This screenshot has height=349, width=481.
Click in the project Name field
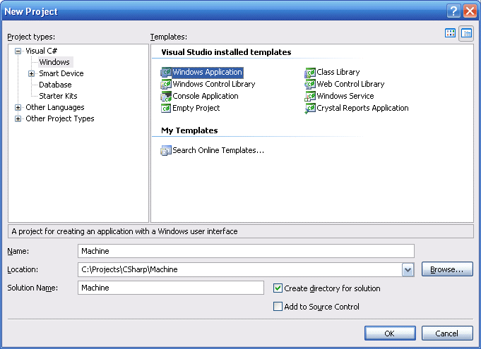tap(245, 251)
